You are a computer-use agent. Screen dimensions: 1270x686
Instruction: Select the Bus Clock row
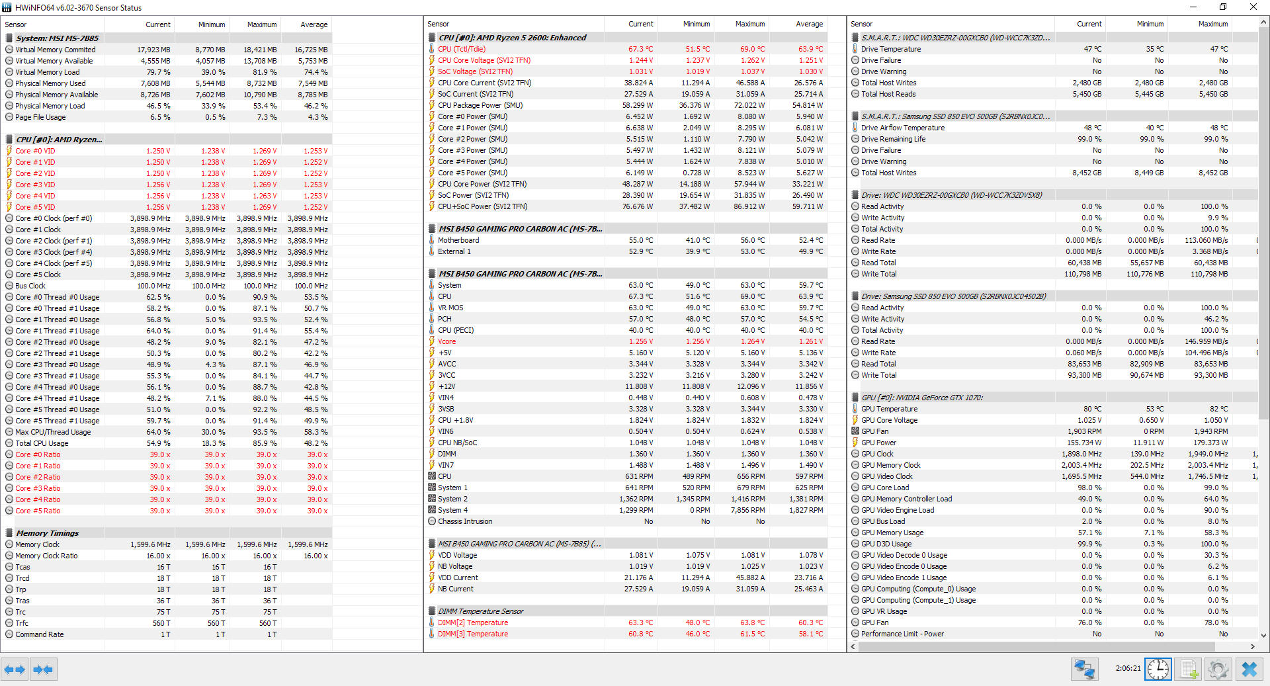click(167, 286)
